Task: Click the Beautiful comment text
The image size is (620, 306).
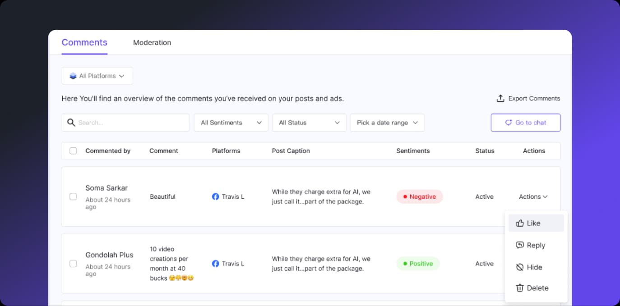Action: pos(163,196)
